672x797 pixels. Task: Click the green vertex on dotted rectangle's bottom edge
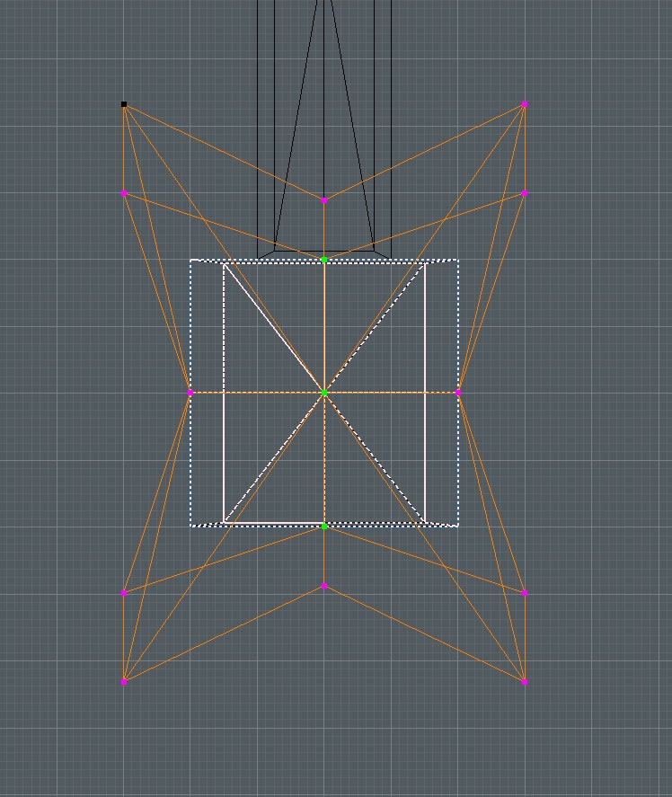pyautogui.click(x=324, y=526)
